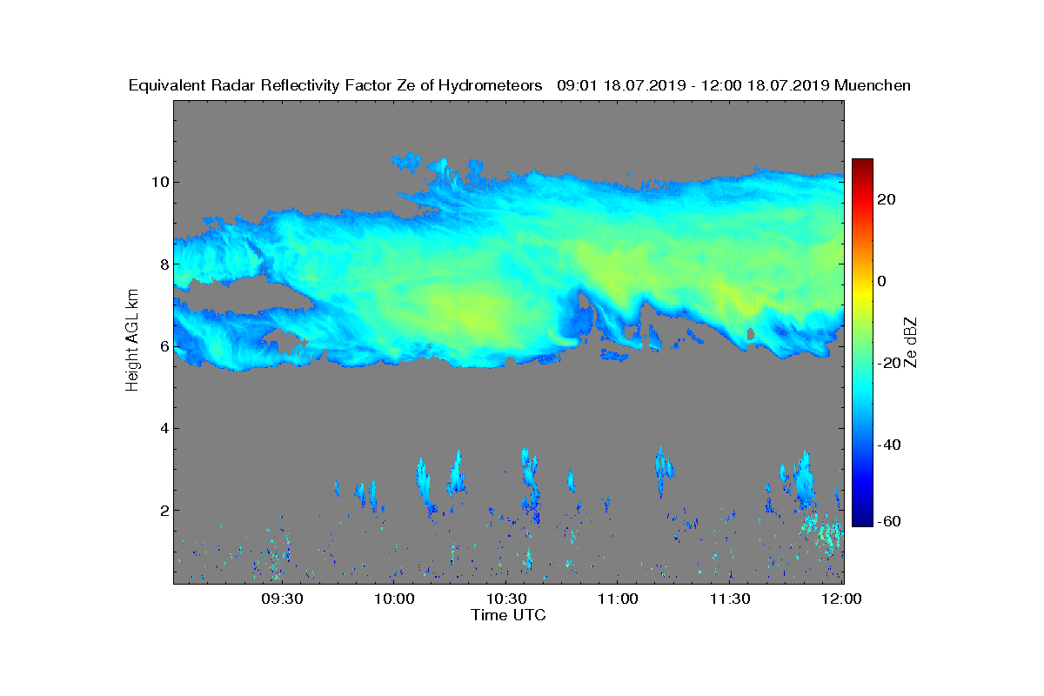
Task: Click the plot title starting with 'Equivalent Radar Reflectivity Factor'
Action: point(519,85)
